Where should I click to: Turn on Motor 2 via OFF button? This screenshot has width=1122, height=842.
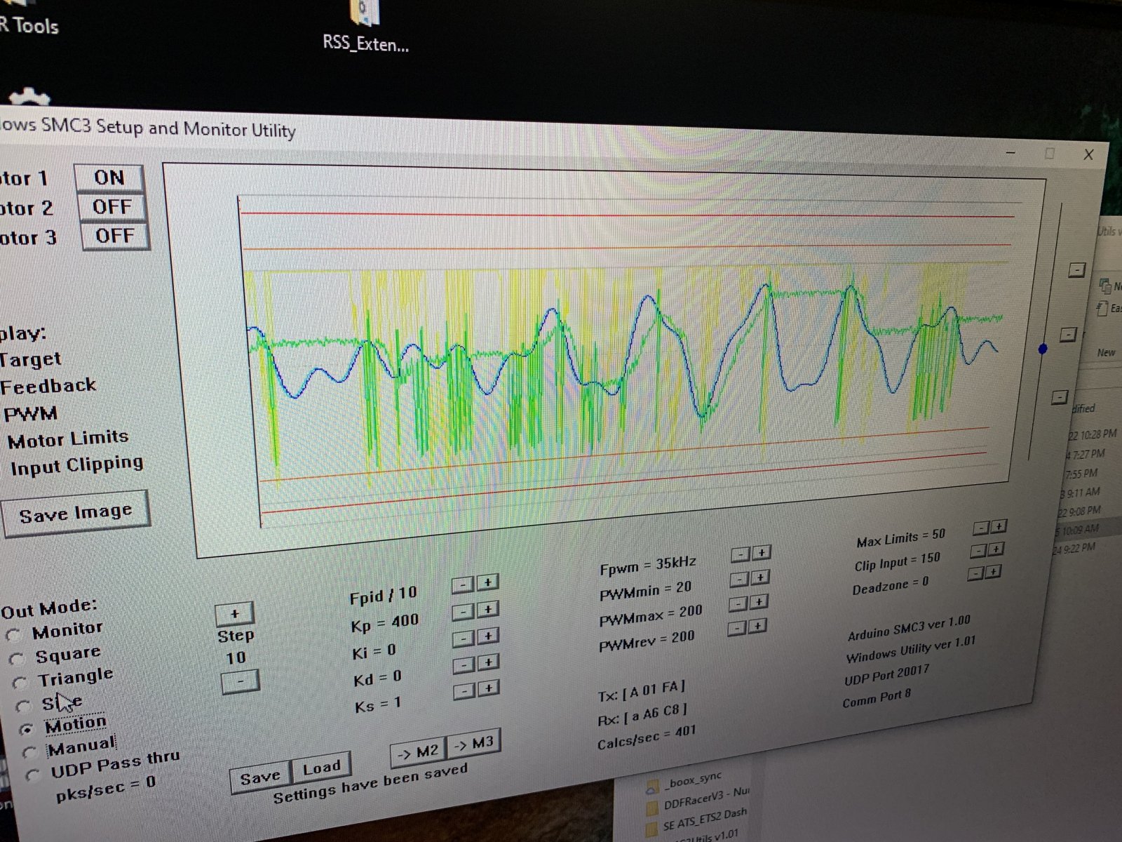(x=112, y=207)
